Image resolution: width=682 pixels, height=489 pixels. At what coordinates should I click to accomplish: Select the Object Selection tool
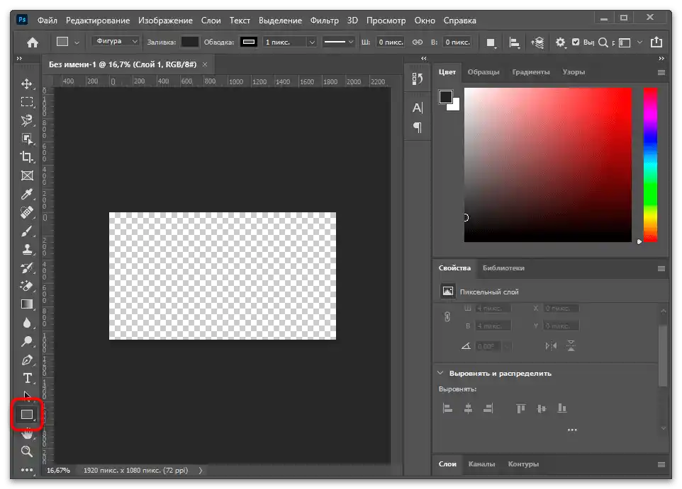[x=27, y=139]
